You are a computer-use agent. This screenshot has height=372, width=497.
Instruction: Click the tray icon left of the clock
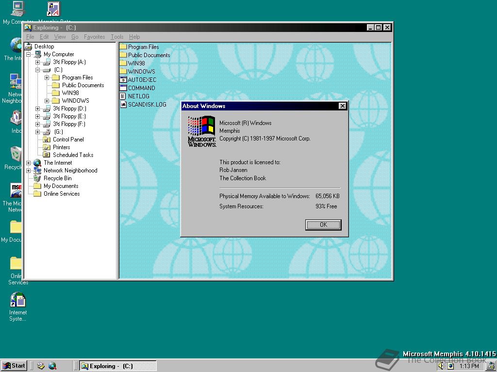click(450, 366)
